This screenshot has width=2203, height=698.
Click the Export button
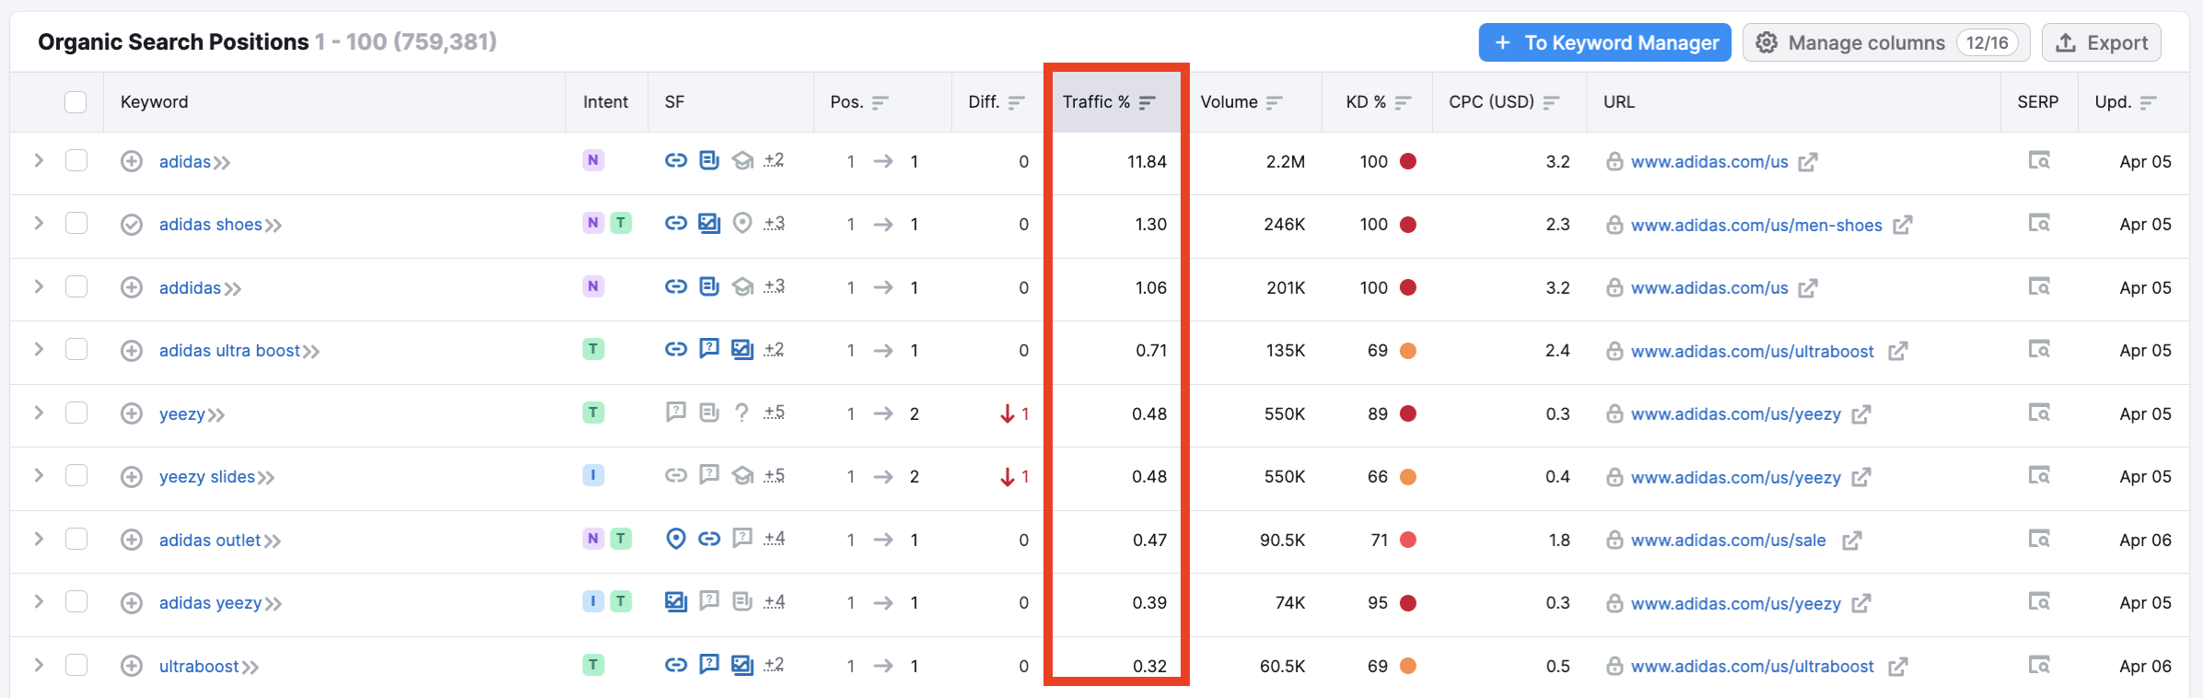(2101, 43)
